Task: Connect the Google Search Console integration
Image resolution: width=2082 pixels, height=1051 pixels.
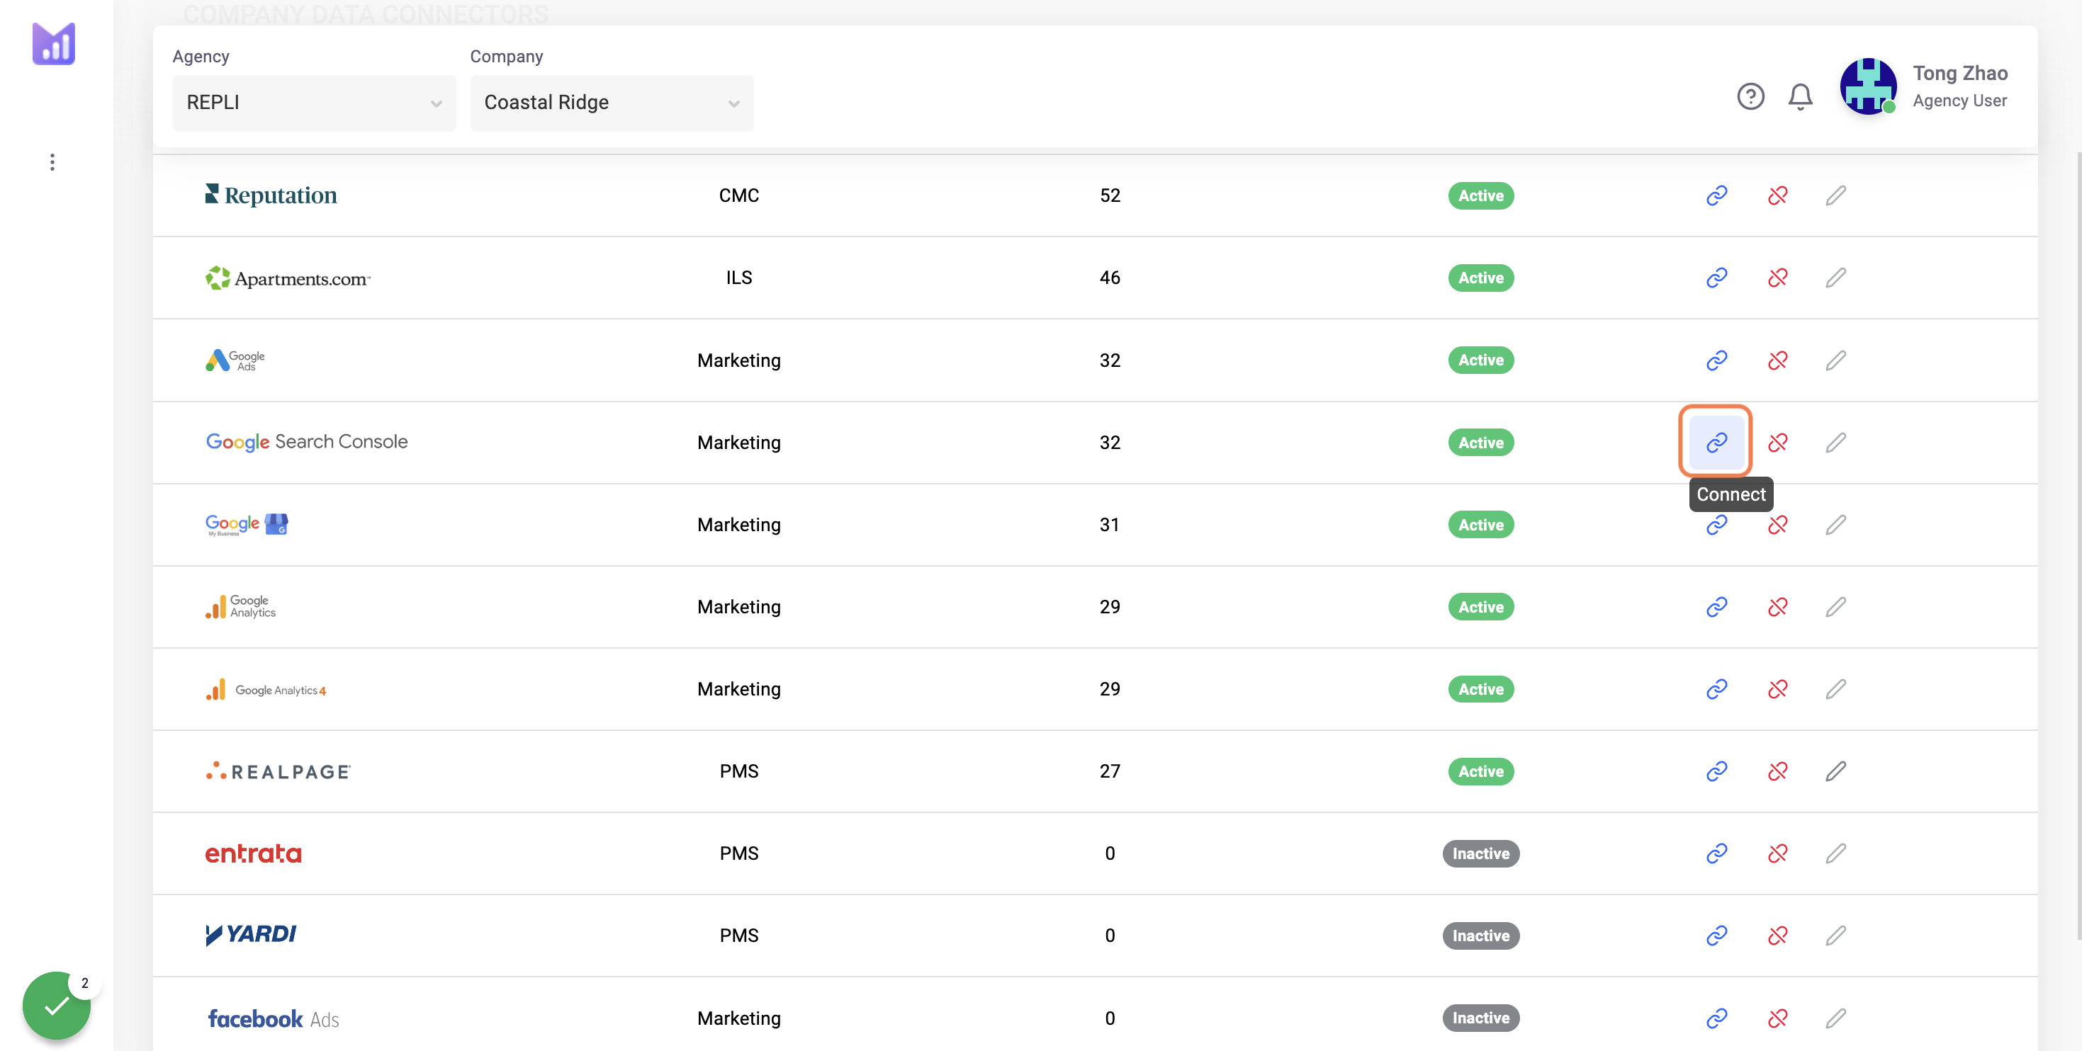Action: coord(1716,442)
